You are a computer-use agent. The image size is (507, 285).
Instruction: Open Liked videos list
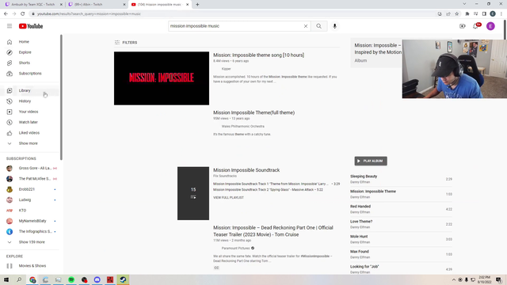(30, 133)
